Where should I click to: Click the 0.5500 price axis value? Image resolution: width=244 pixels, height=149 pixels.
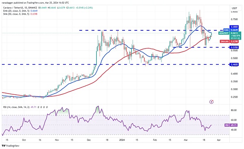click(234, 51)
